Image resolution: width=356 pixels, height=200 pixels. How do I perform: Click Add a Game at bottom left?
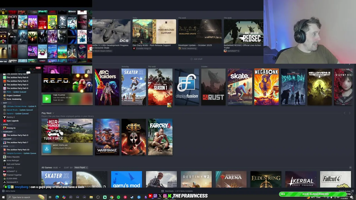click(8, 191)
